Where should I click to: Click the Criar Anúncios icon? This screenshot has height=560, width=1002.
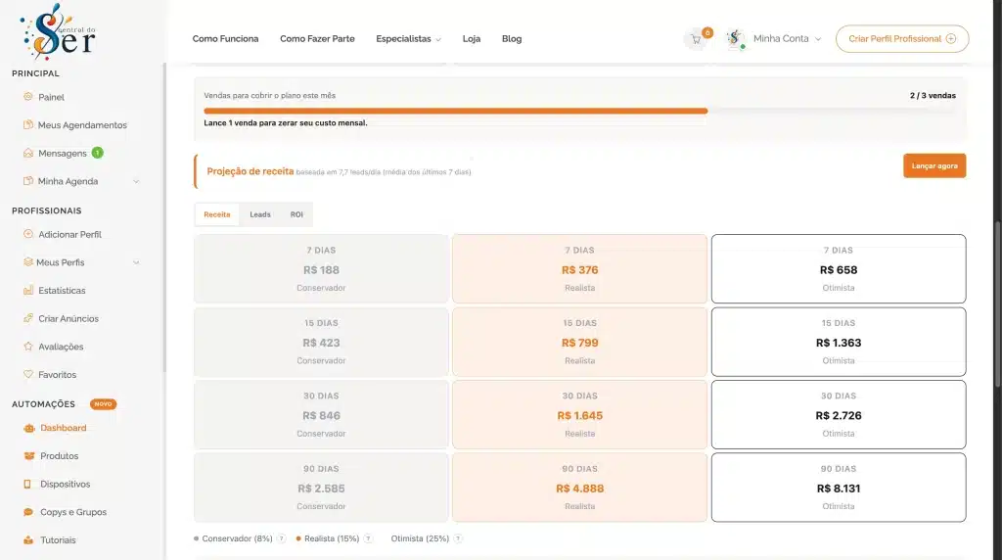click(28, 318)
